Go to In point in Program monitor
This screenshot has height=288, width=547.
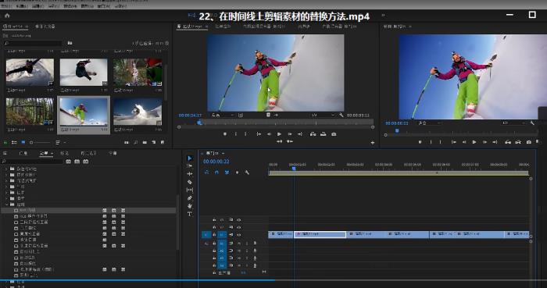(x=453, y=142)
